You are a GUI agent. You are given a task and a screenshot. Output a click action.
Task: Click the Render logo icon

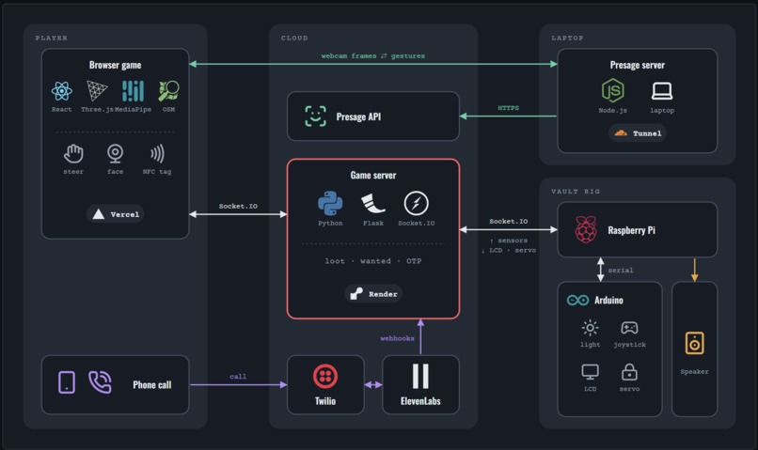[356, 293]
